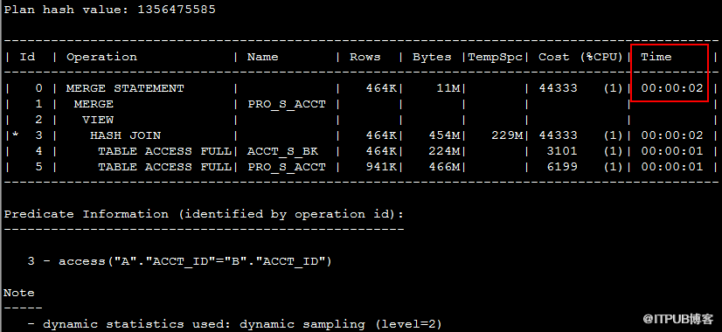Click the HASH JOIN operation

tap(125, 135)
